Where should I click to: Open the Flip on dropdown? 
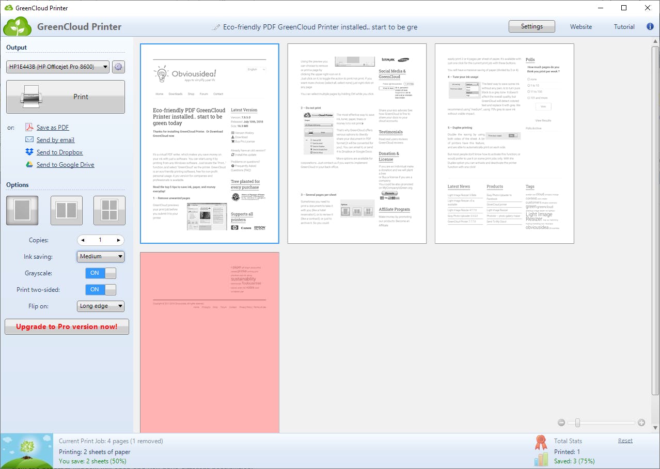point(101,306)
